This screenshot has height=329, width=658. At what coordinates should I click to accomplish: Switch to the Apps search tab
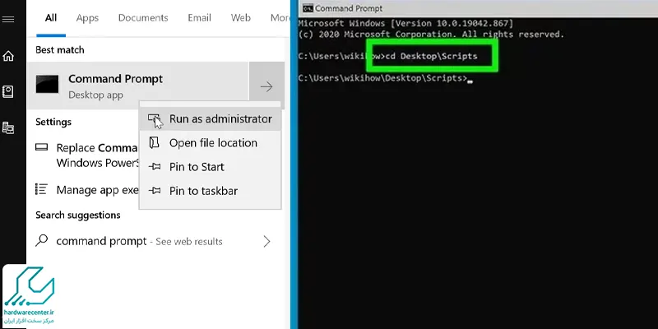[87, 18]
